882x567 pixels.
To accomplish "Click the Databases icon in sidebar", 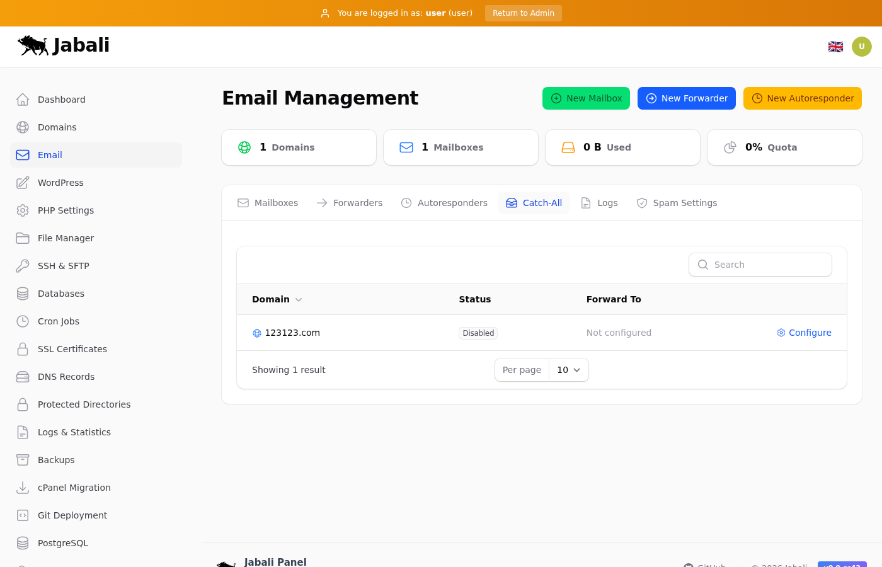I will pyautogui.click(x=23, y=294).
